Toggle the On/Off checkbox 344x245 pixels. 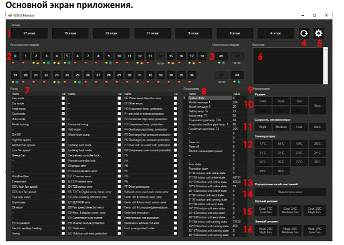click(63, 134)
